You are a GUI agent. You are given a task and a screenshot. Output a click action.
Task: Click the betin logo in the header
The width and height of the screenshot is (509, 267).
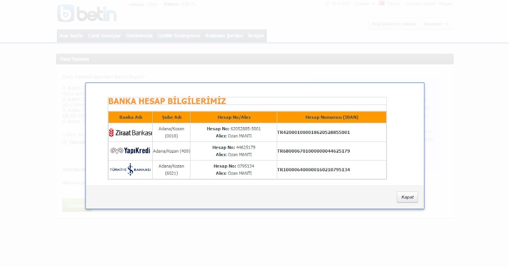click(x=87, y=13)
